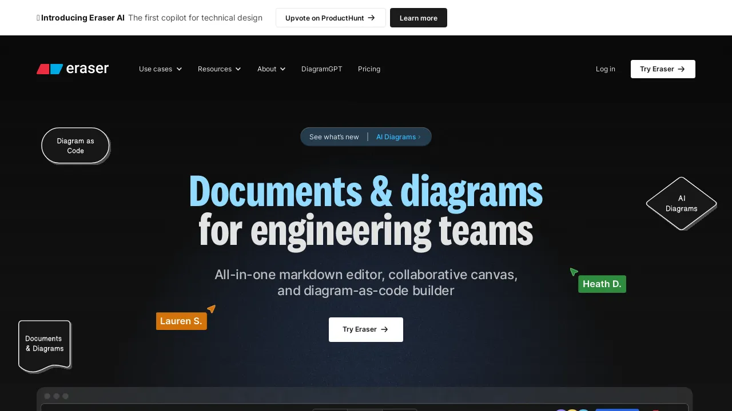Open the About dropdown

tap(270, 69)
